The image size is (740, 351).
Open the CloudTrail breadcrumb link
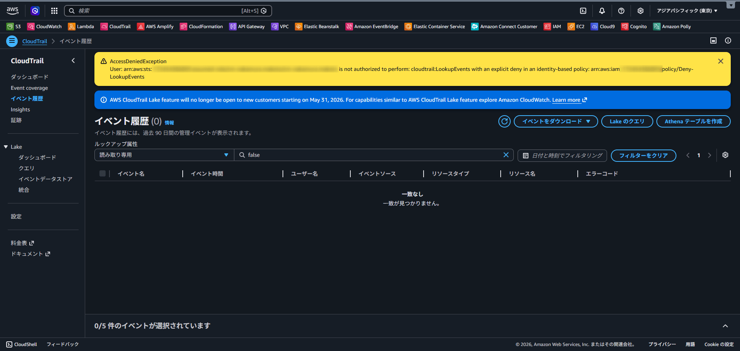(x=35, y=41)
